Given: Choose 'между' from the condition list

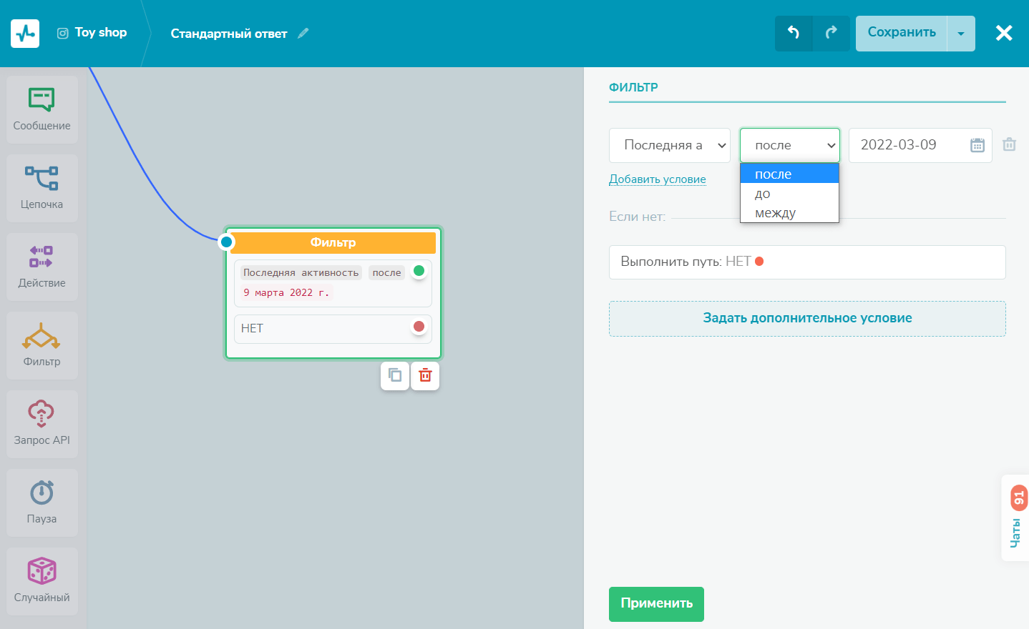Looking at the screenshot, I should pos(775,213).
